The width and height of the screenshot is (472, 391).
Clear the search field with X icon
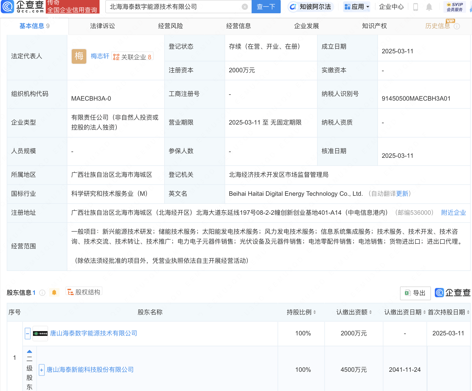pyautogui.click(x=245, y=7)
